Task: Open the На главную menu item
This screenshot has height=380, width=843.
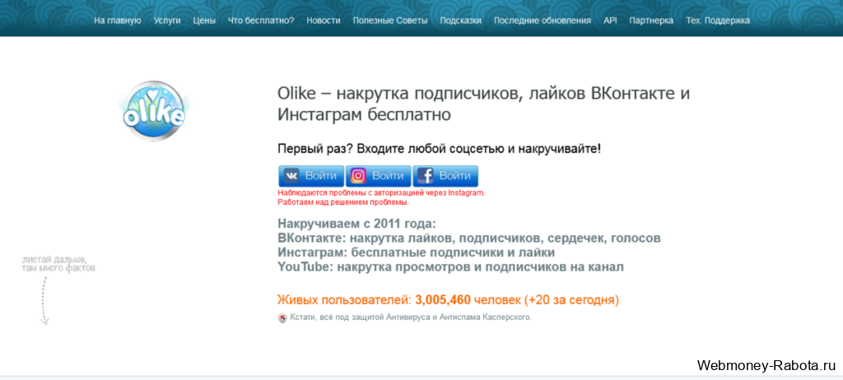Action: 117,21
